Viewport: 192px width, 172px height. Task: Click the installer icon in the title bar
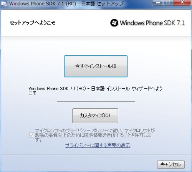(4, 4)
